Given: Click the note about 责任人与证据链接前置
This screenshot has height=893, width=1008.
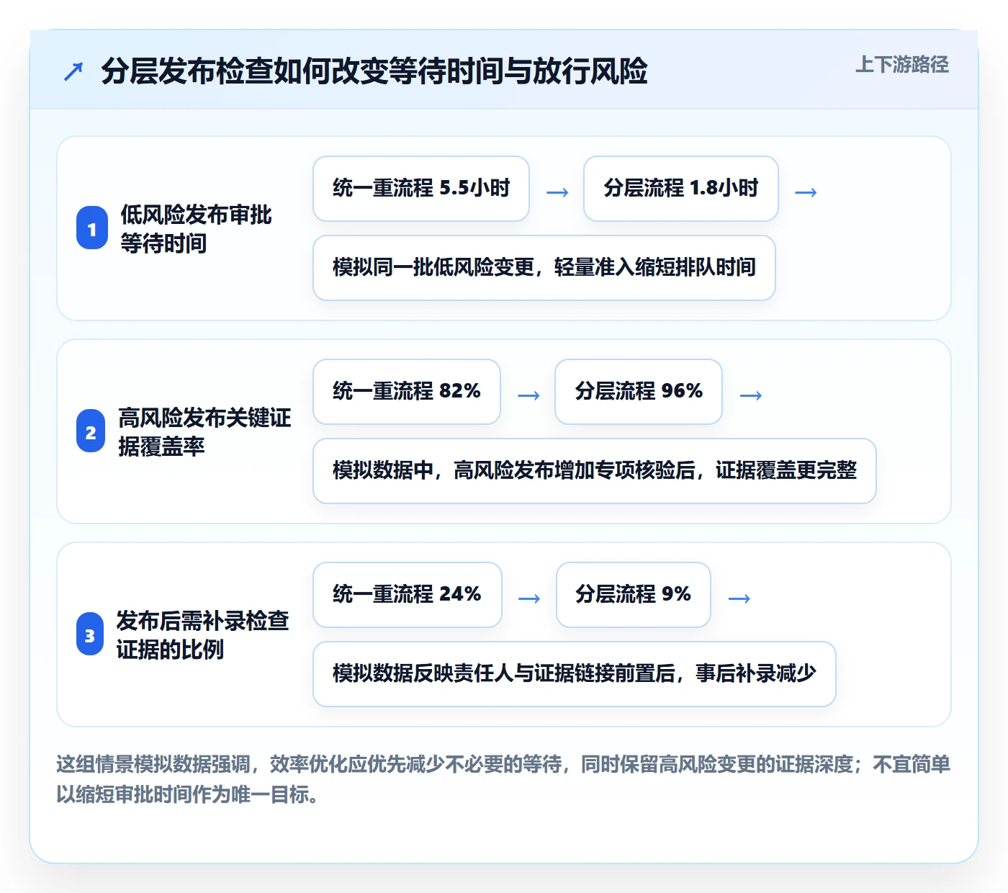Looking at the screenshot, I should (575, 674).
